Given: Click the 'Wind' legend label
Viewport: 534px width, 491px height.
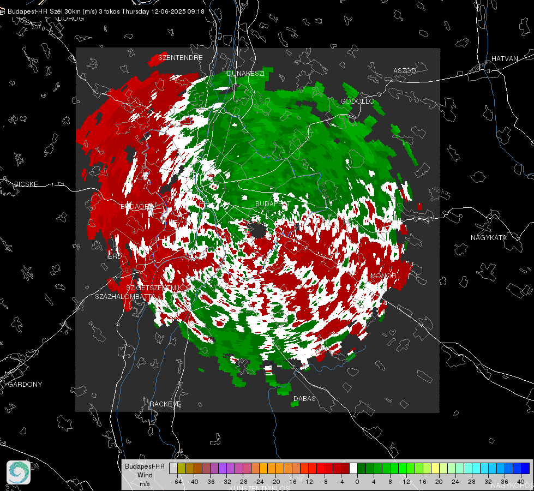Looking at the screenshot, I should [x=145, y=475].
